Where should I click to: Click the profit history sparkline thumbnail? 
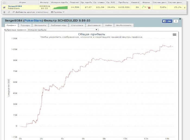point(59,7)
